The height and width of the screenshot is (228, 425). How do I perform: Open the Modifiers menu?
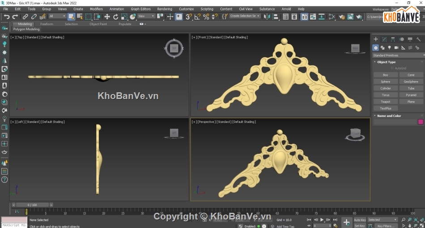96,9
